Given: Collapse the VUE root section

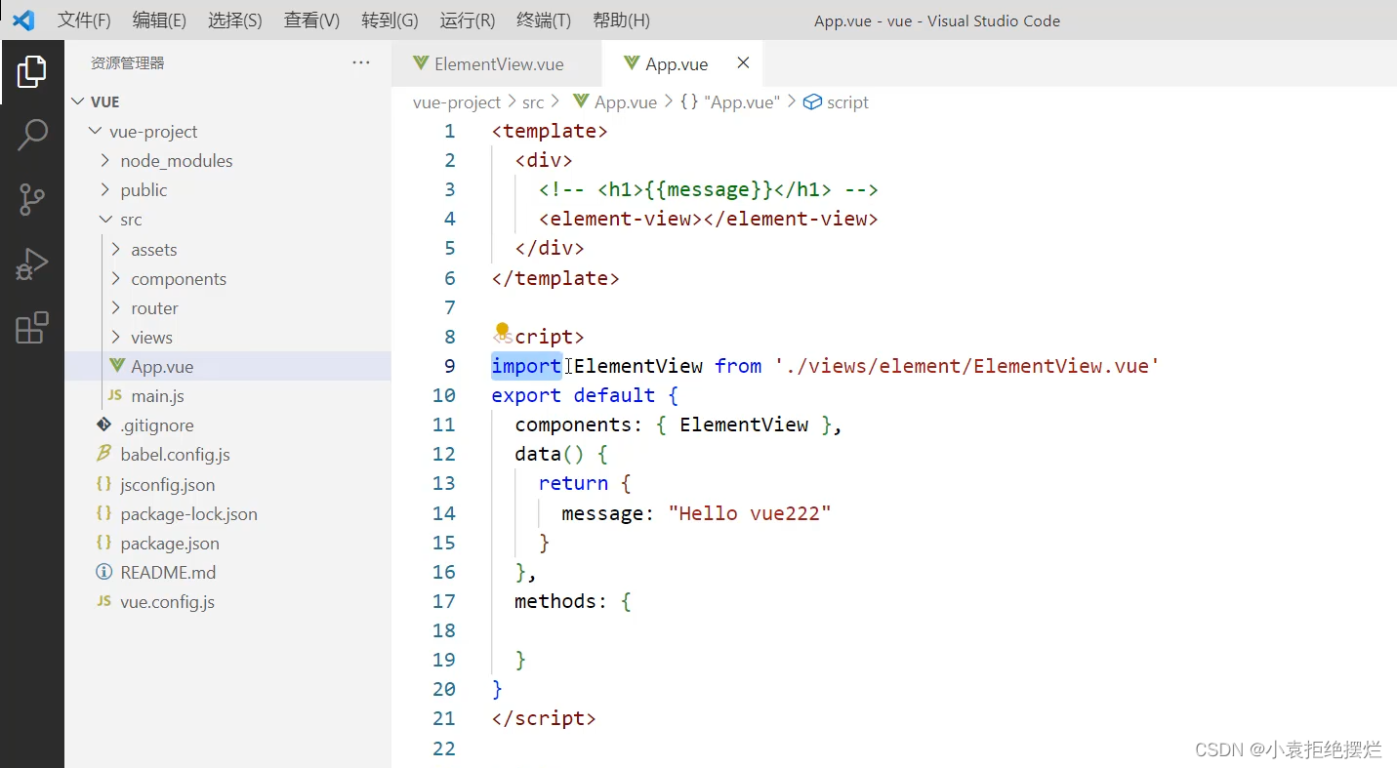Looking at the screenshot, I should tap(79, 101).
